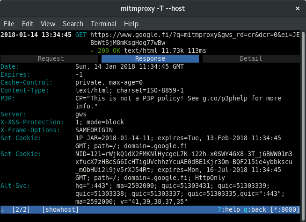Open the View menu
The width and height of the screenshot is (306, 222).
(x=48, y=23)
